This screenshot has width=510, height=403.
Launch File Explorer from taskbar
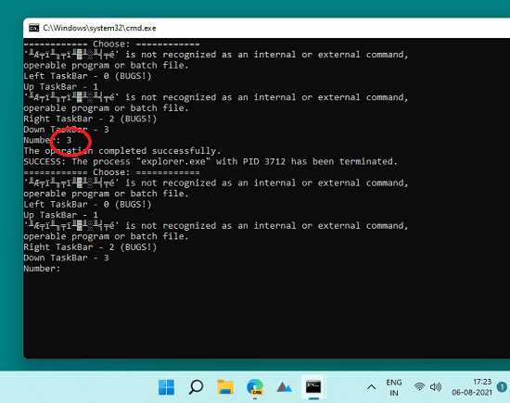225,387
